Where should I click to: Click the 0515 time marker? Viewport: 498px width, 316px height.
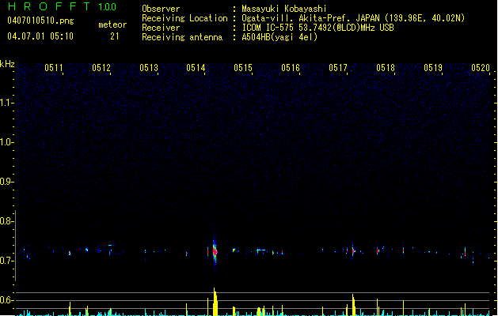pyautogui.click(x=243, y=68)
